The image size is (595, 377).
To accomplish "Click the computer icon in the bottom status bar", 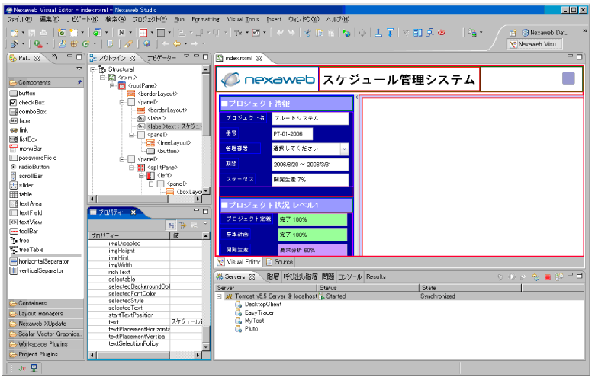I will click(x=34, y=368).
